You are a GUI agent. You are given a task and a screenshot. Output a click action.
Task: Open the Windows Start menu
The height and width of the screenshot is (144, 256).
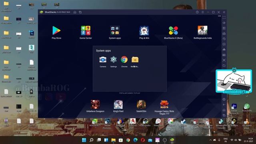84,140
